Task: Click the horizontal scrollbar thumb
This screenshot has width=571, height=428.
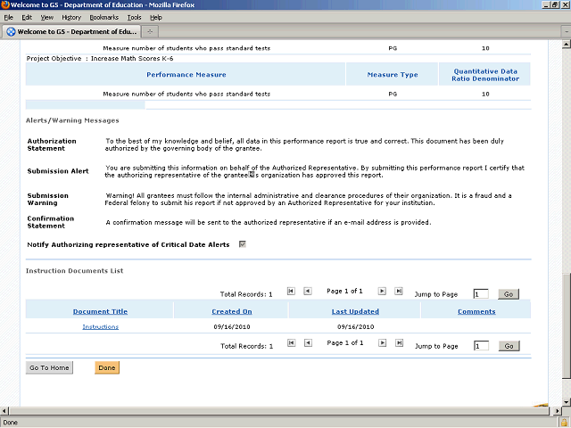Action: click(278, 411)
